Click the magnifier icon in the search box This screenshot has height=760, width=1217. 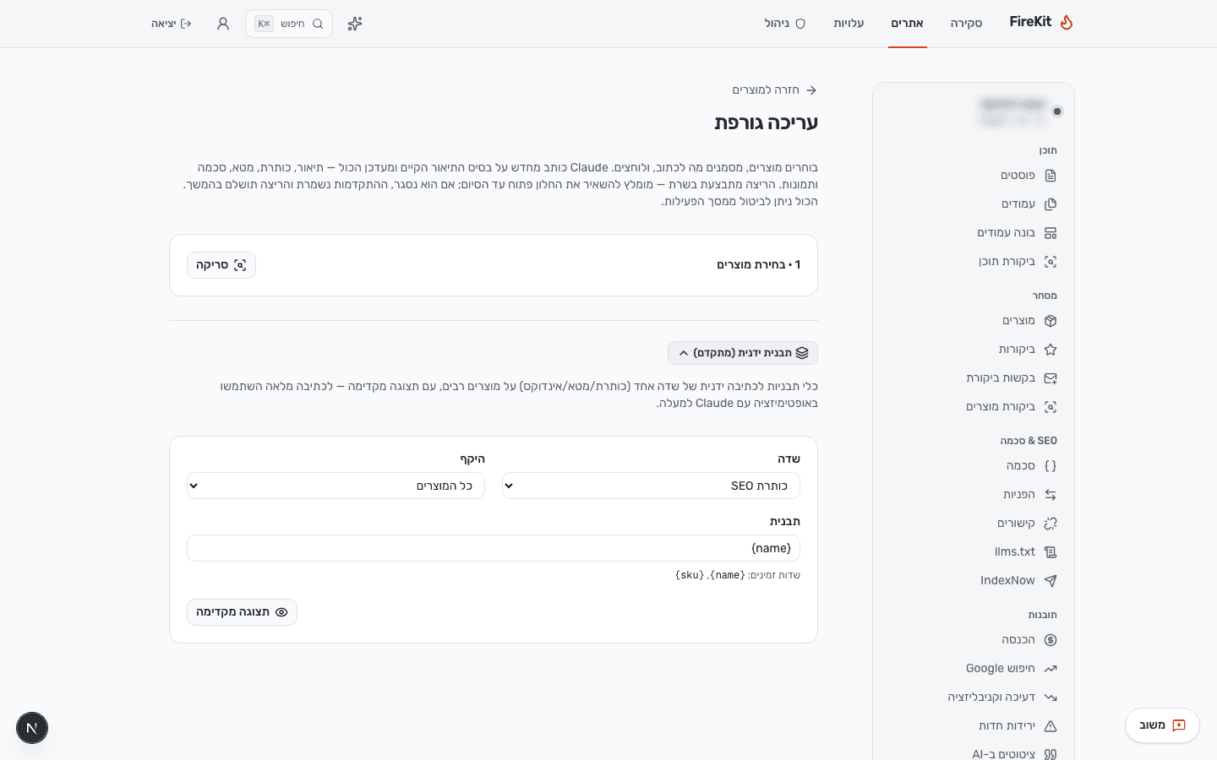(x=318, y=24)
